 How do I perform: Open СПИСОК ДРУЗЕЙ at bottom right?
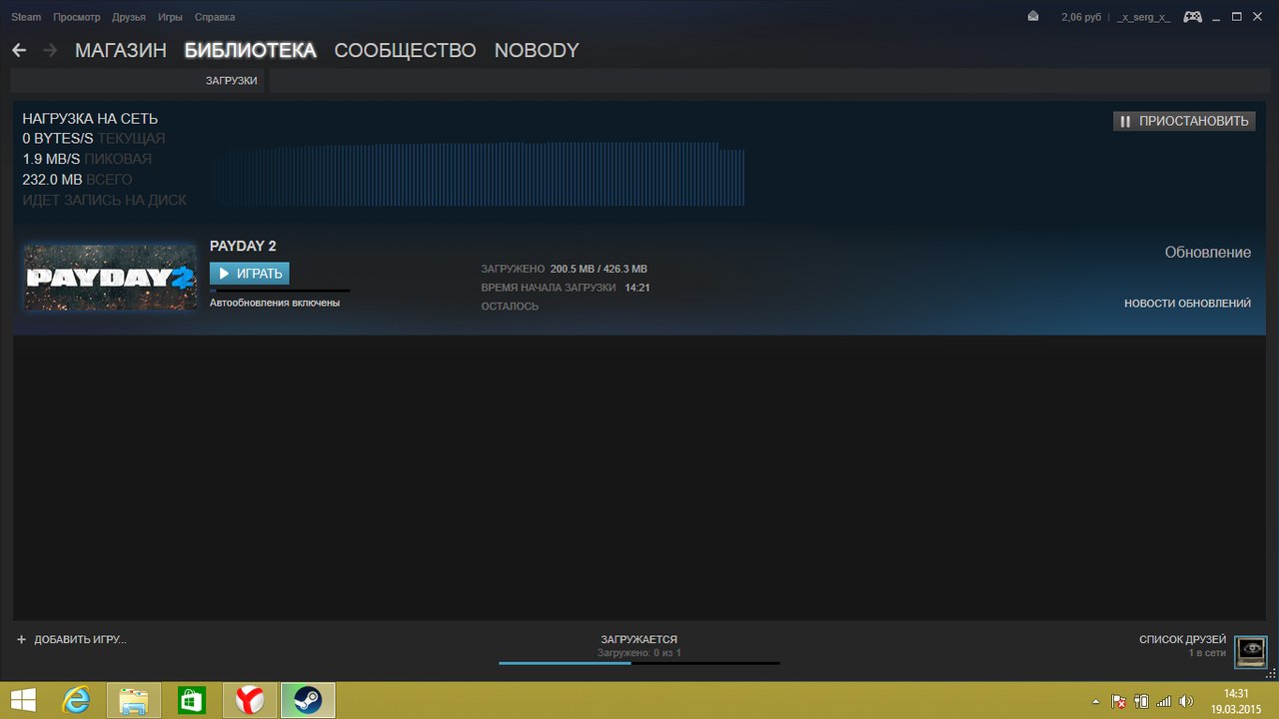coord(1182,639)
